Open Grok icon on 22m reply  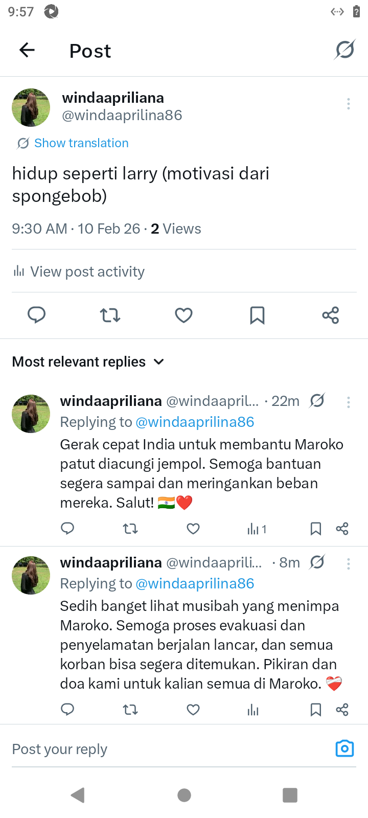click(317, 401)
